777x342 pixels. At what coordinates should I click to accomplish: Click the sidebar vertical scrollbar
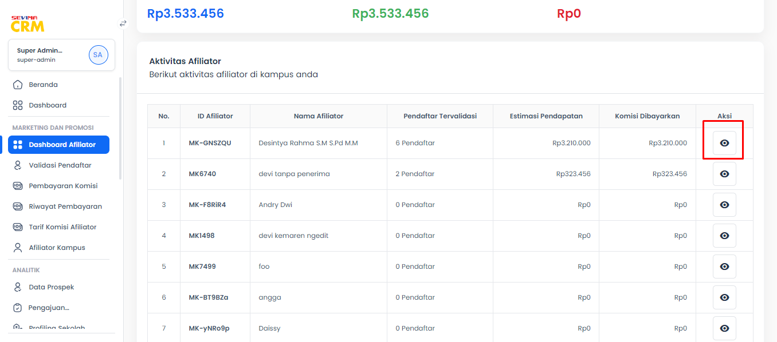pyautogui.click(x=120, y=129)
